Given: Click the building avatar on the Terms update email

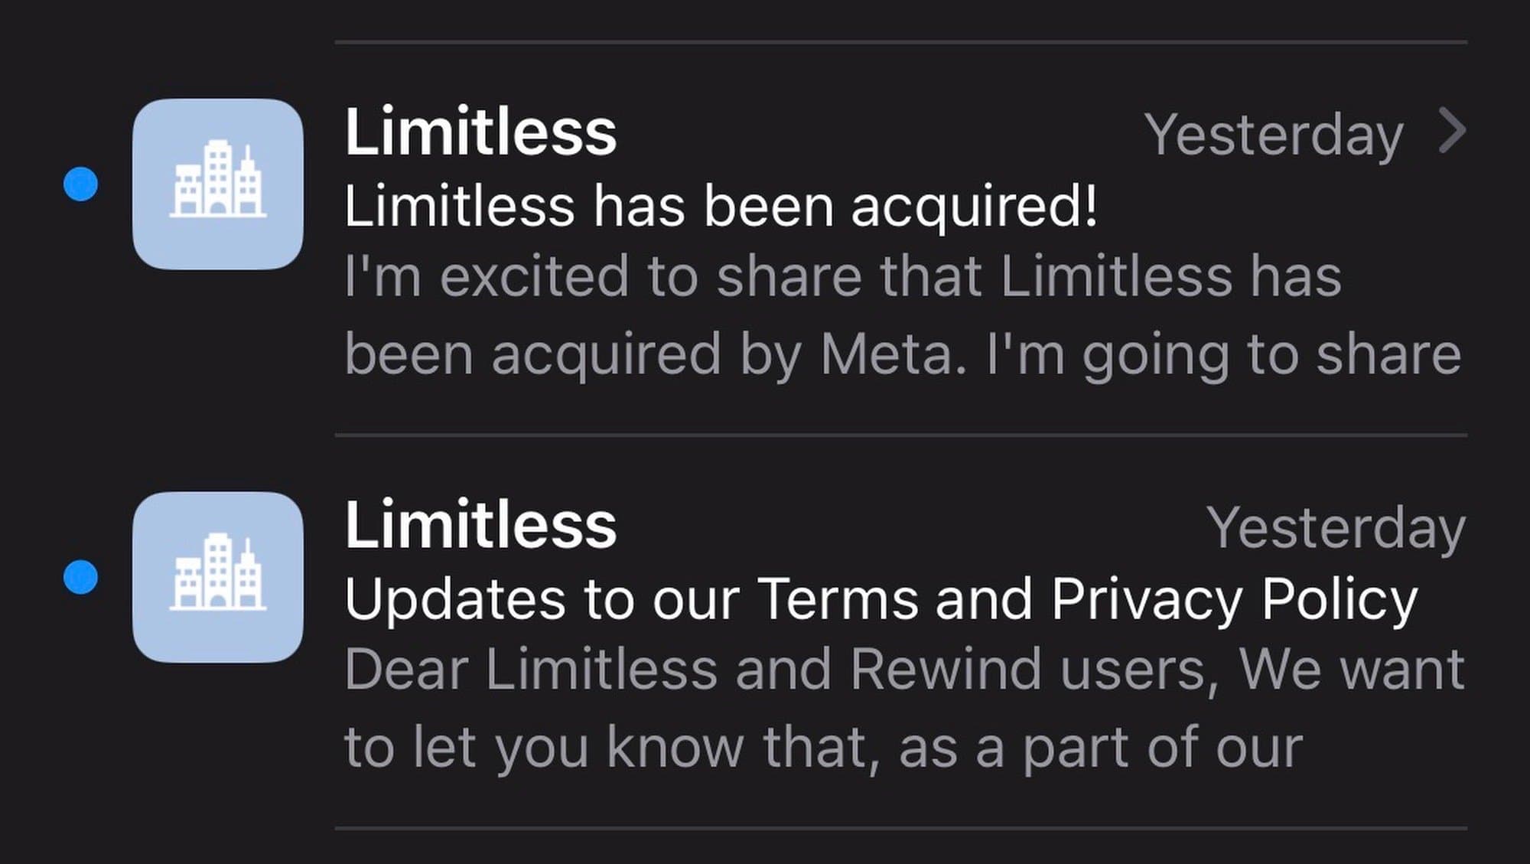Looking at the screenshot, I should click(217, 577).
